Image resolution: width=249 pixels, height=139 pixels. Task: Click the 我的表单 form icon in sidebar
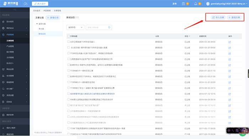click(3, 115)
